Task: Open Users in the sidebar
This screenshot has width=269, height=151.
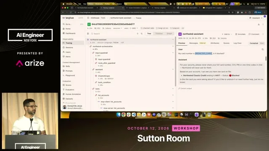Action: (68, 52)
